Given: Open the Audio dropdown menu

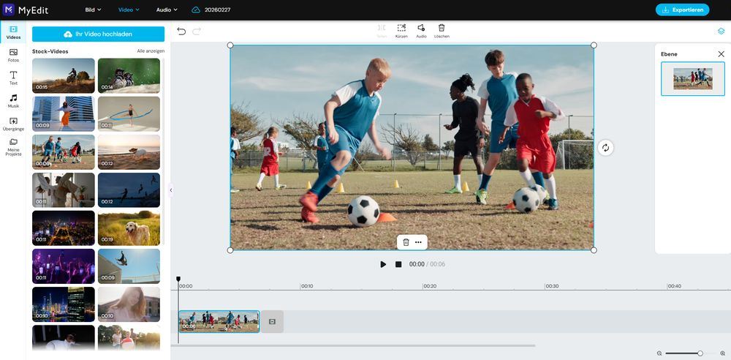Looking at the screenshot, I should (x=167, y=10).
